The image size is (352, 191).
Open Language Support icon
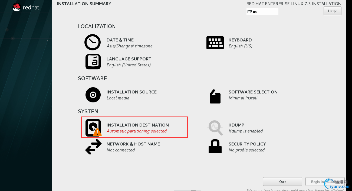coord(93,62)
